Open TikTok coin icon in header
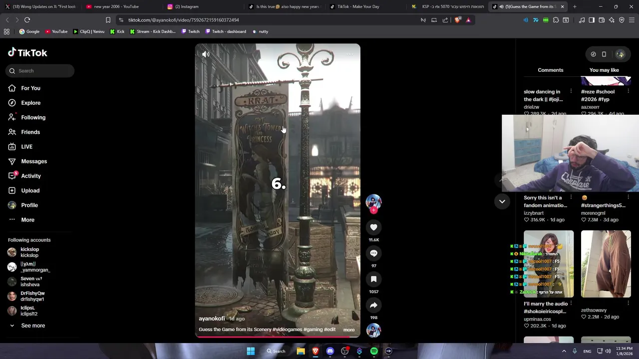This screenshot has width=639, height=359. coord(593,54)
